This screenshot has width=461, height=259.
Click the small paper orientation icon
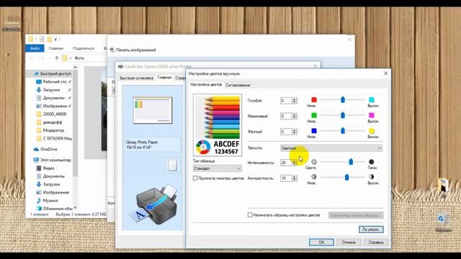coord(172,165)
